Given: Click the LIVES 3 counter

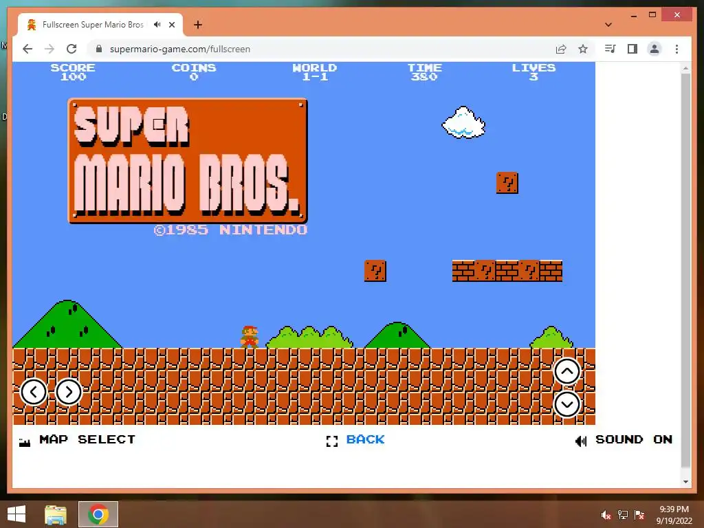Looking at the screenshot, I should click(x=533, y=71).
